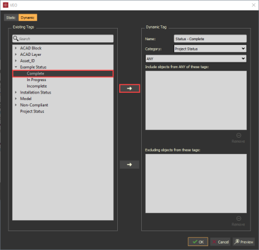Open the Preview button
The width and height of the screenshot is (259, 250).
coord(243,242)
